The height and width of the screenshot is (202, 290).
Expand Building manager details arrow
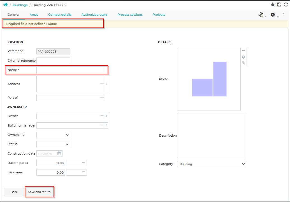coord(106,125)
